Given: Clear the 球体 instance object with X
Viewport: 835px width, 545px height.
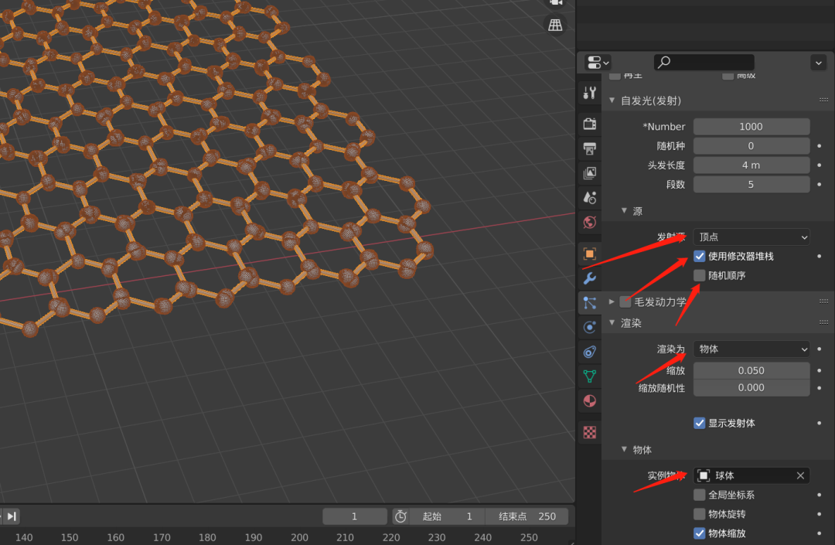Looking at the screenshot, I should tap(800, 475).
